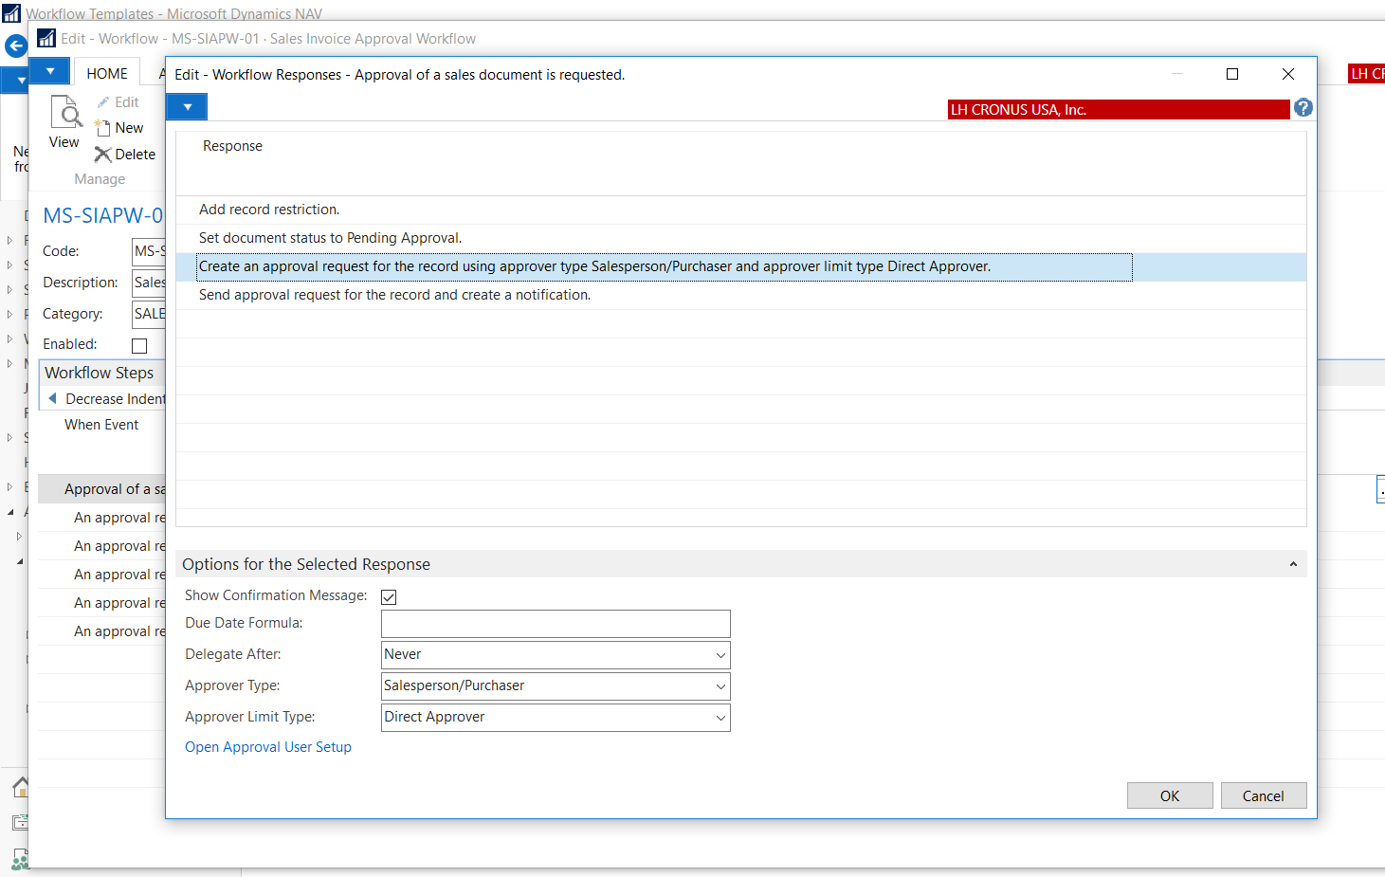Screen dimensions: 1385x877
Task: Click the blue back arrow navigation icon
Action: (x=15, y=46)
